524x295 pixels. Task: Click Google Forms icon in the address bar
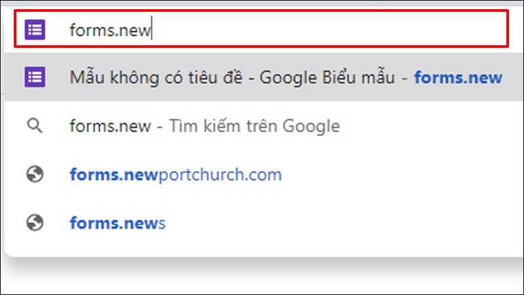point(35,29)
